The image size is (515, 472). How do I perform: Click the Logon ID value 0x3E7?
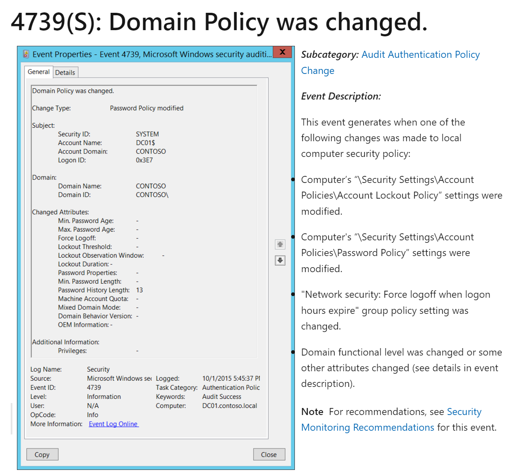click(x=144, y=160)
